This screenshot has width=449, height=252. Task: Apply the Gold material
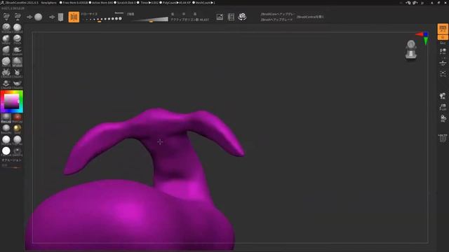[17, 129]
